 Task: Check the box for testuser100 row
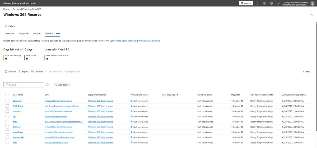click(x=7, y=137)
